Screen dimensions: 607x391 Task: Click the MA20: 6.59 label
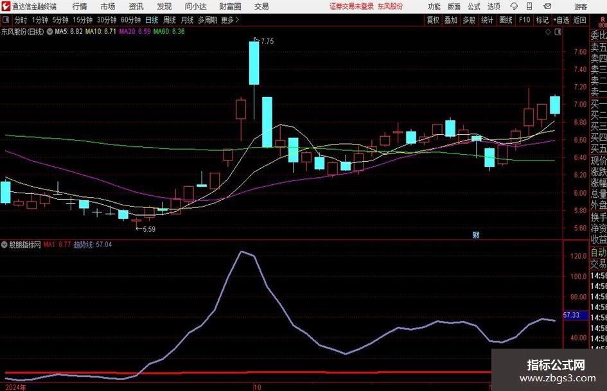135,31
